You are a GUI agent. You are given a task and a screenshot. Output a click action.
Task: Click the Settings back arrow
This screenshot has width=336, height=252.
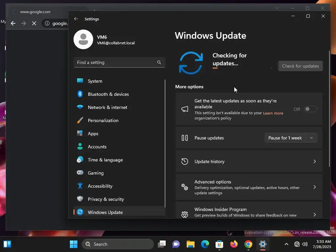point(76,19)
